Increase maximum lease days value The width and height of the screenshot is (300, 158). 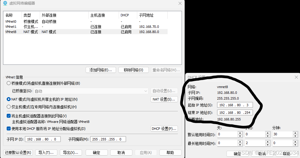click(240, 142)
